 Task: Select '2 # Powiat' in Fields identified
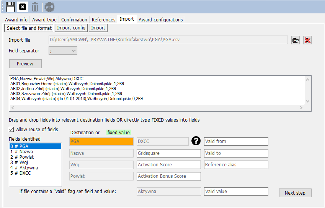(36, 157)
